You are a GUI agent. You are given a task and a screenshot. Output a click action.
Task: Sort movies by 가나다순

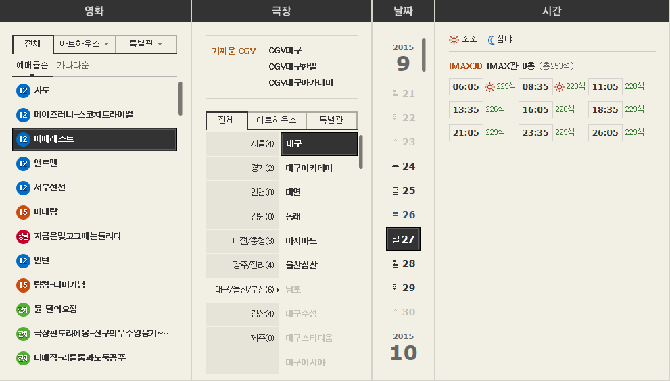tap(72, 66)
